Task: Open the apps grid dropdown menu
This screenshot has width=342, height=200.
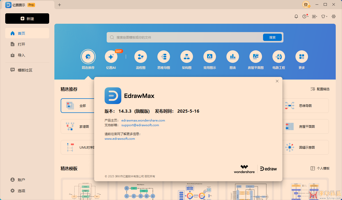Action: coord(314,16)
